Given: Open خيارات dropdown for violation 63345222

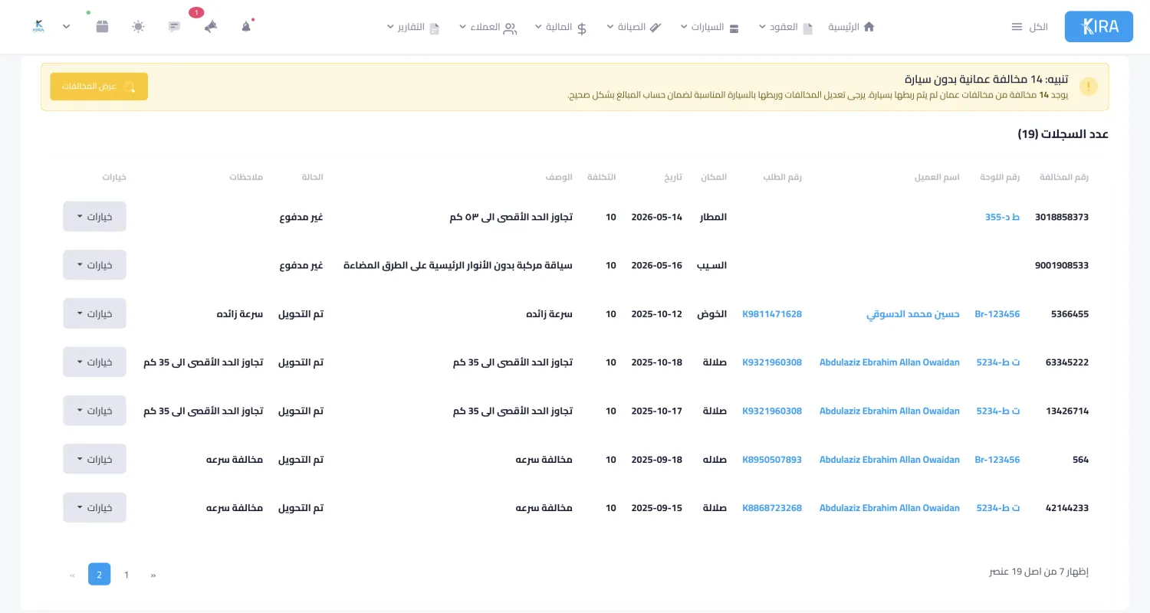Looking at the screenshot, I should coord(94,362).
